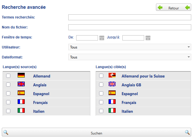This screenshot has width=193, height=138.
Task: Click the Spanish flag in source languages
Action: click(x=21, y=93)
